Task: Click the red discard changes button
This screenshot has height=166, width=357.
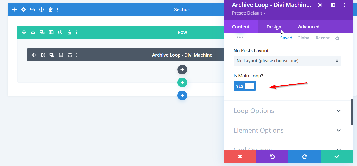Action: click(x=240, y=156)
